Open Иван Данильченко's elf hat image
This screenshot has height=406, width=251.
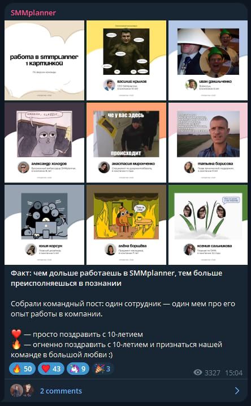(x=208, y=60)
